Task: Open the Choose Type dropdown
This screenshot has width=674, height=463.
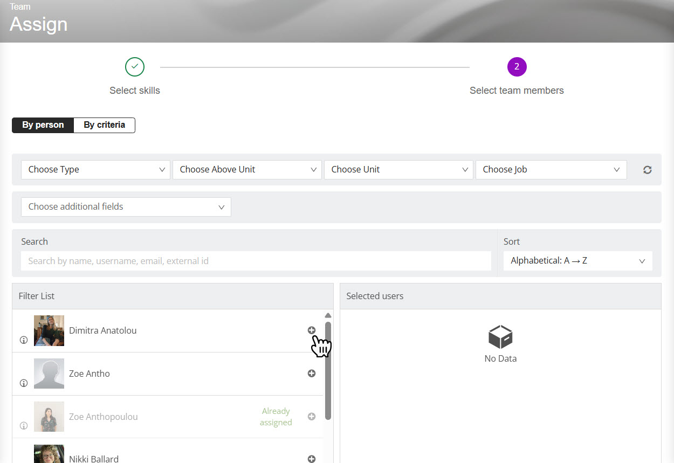Action: (96, 169)
